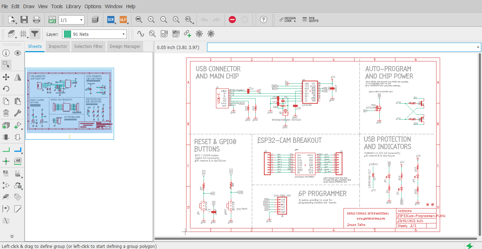
Task: Open the Library Manager
Action: (x=95, y=20)
